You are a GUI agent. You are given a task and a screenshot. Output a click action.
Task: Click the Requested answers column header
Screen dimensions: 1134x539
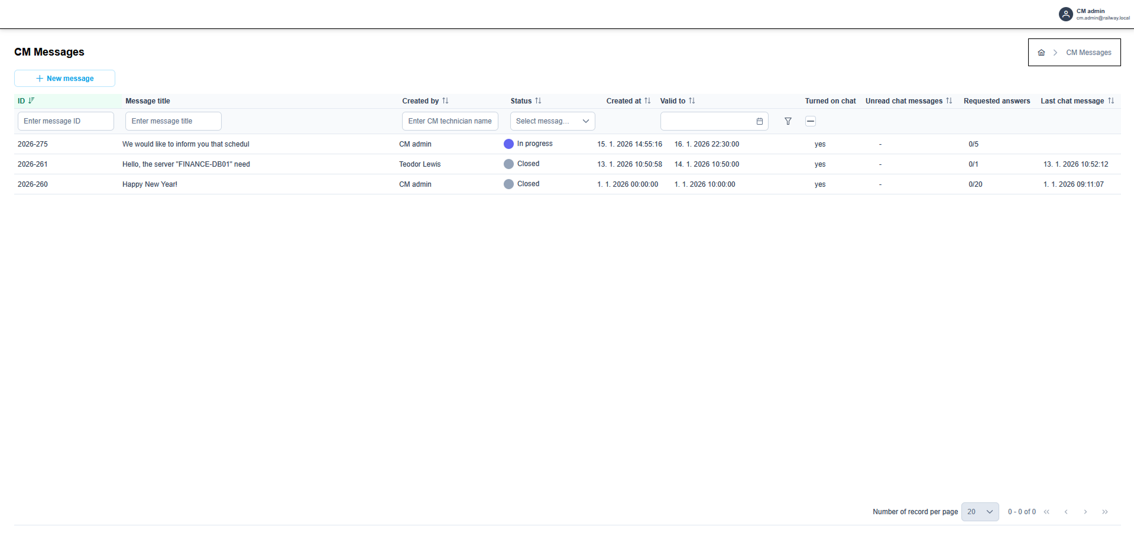point(997,101)
